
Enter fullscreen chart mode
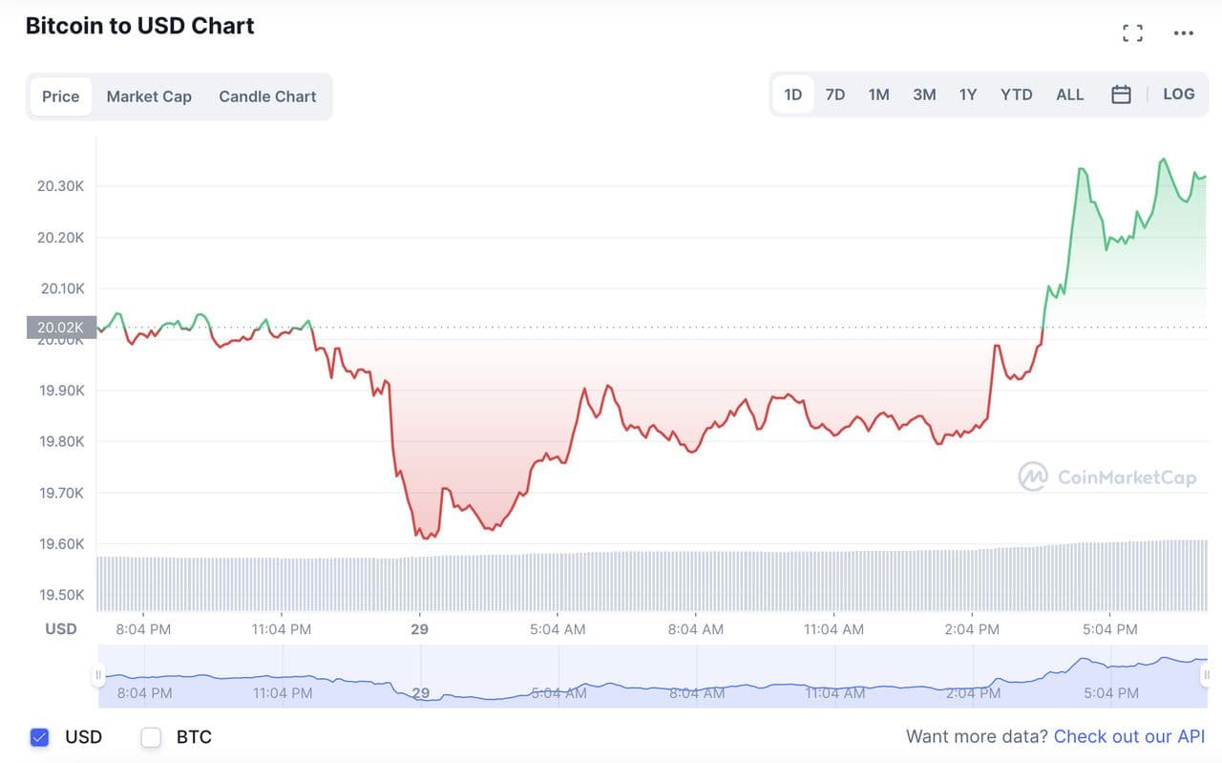(x=1132, y=33)
